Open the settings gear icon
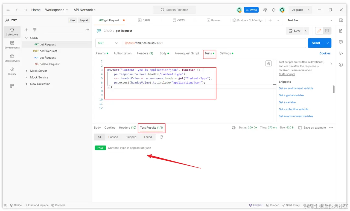Viewport: 350px width, 211px height. 265,10
